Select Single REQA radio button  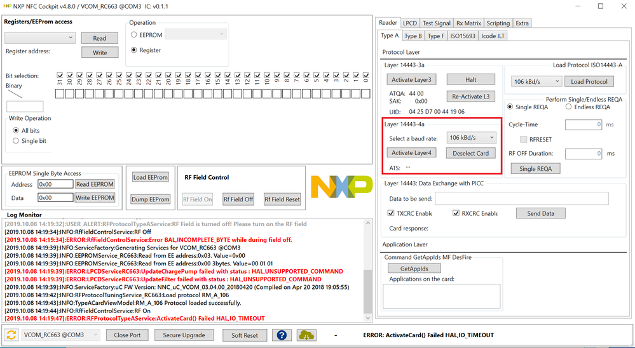[510, 107]
